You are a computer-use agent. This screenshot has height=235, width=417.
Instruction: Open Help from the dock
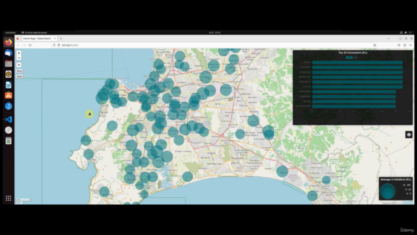[x=8, y=106]
